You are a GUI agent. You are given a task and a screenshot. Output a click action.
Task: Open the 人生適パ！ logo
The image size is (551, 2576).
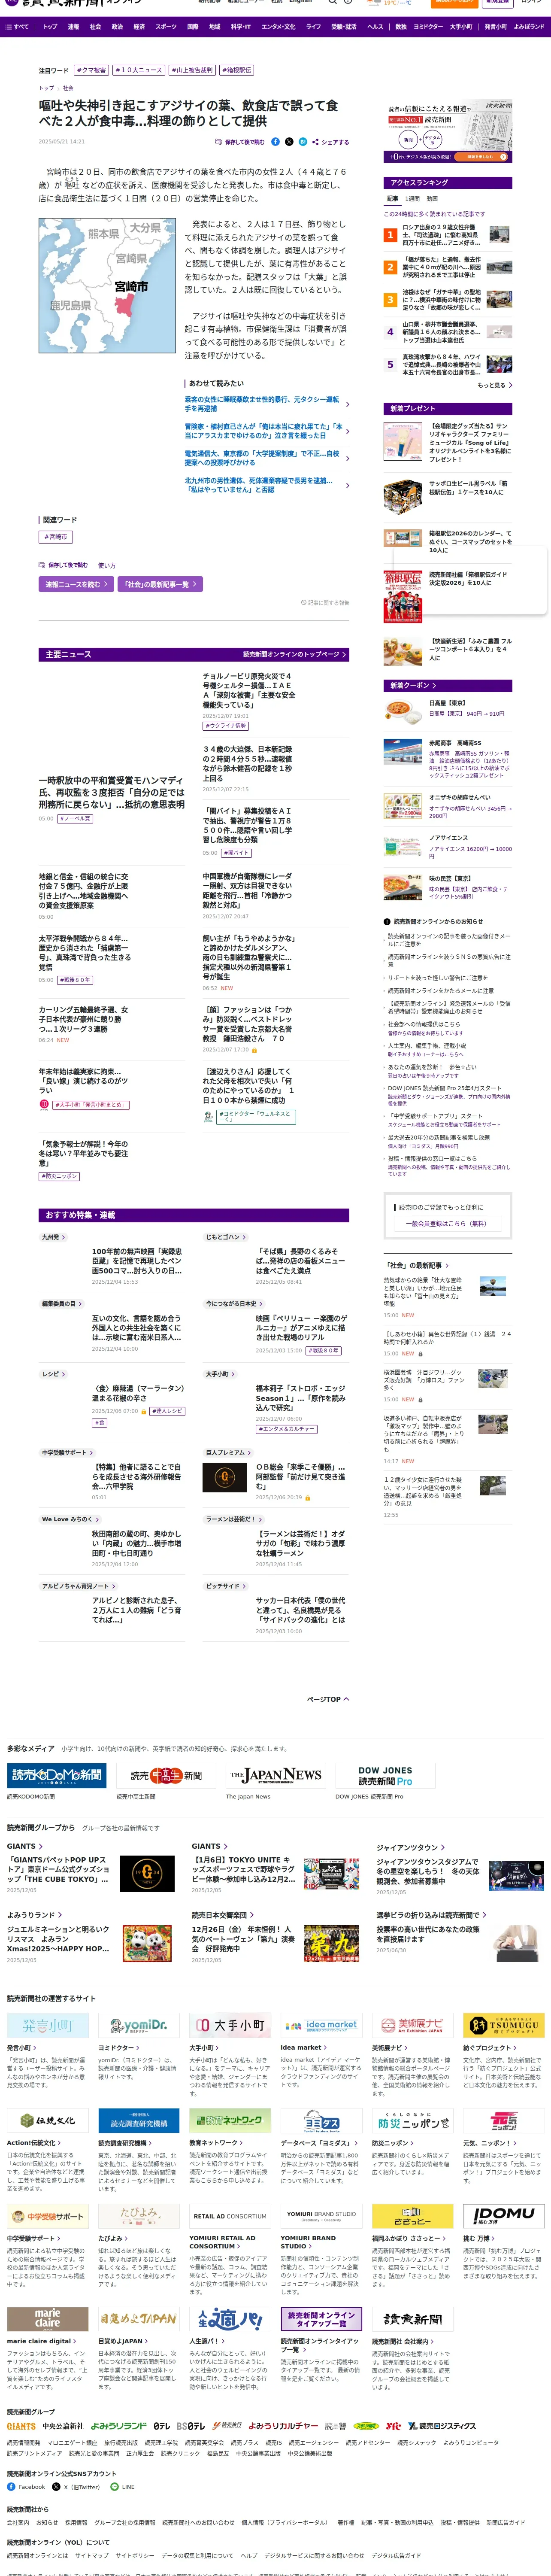tap(230, 2318)
